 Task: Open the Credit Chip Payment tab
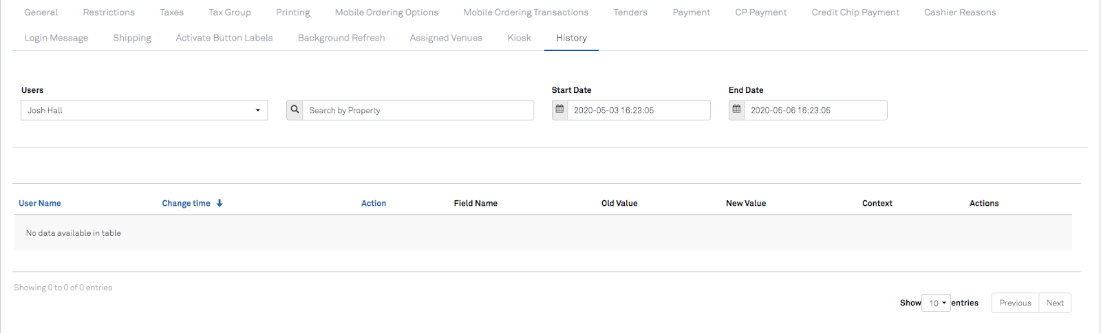click(855, 12)
